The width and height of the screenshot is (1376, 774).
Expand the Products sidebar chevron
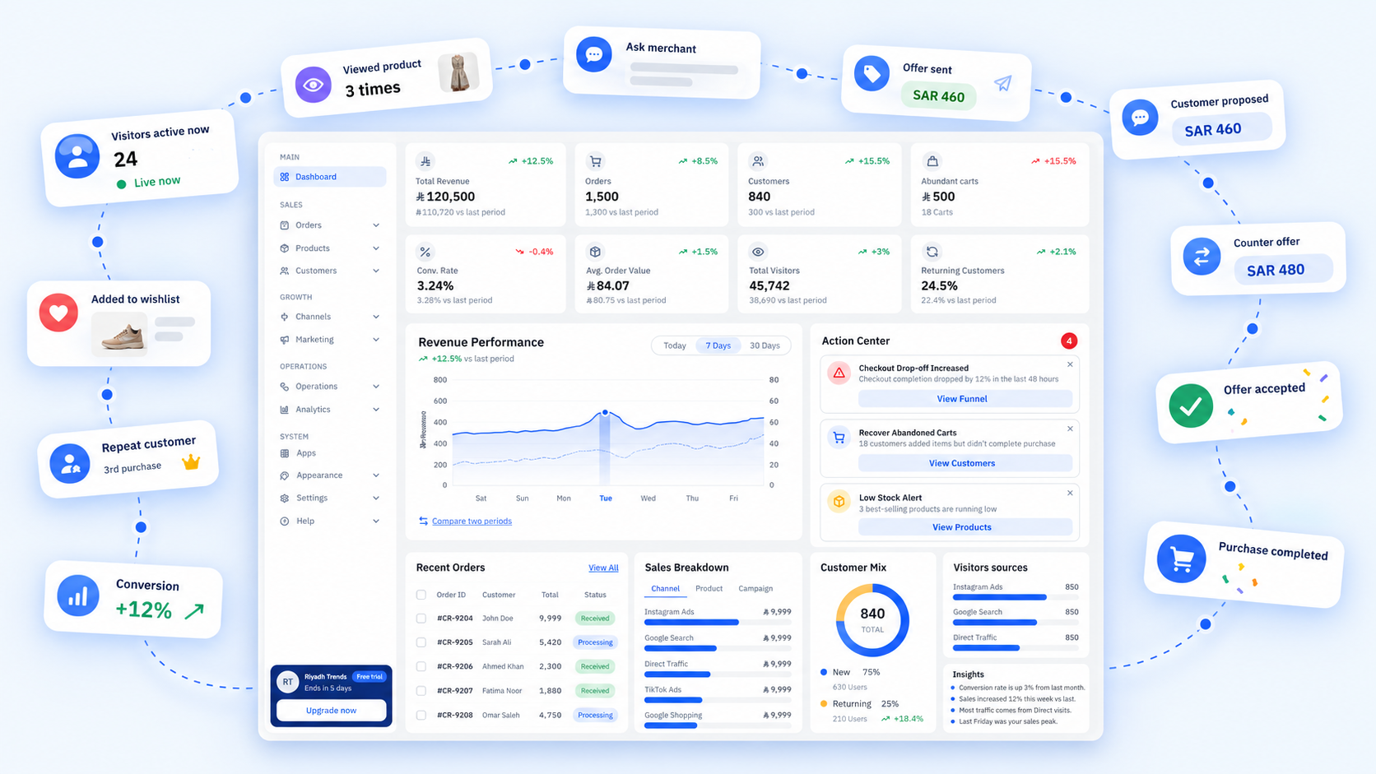(376, 248)
